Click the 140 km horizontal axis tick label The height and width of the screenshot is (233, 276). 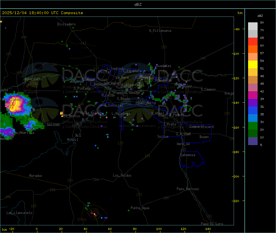pyautogui.click(x=208, y=229)
